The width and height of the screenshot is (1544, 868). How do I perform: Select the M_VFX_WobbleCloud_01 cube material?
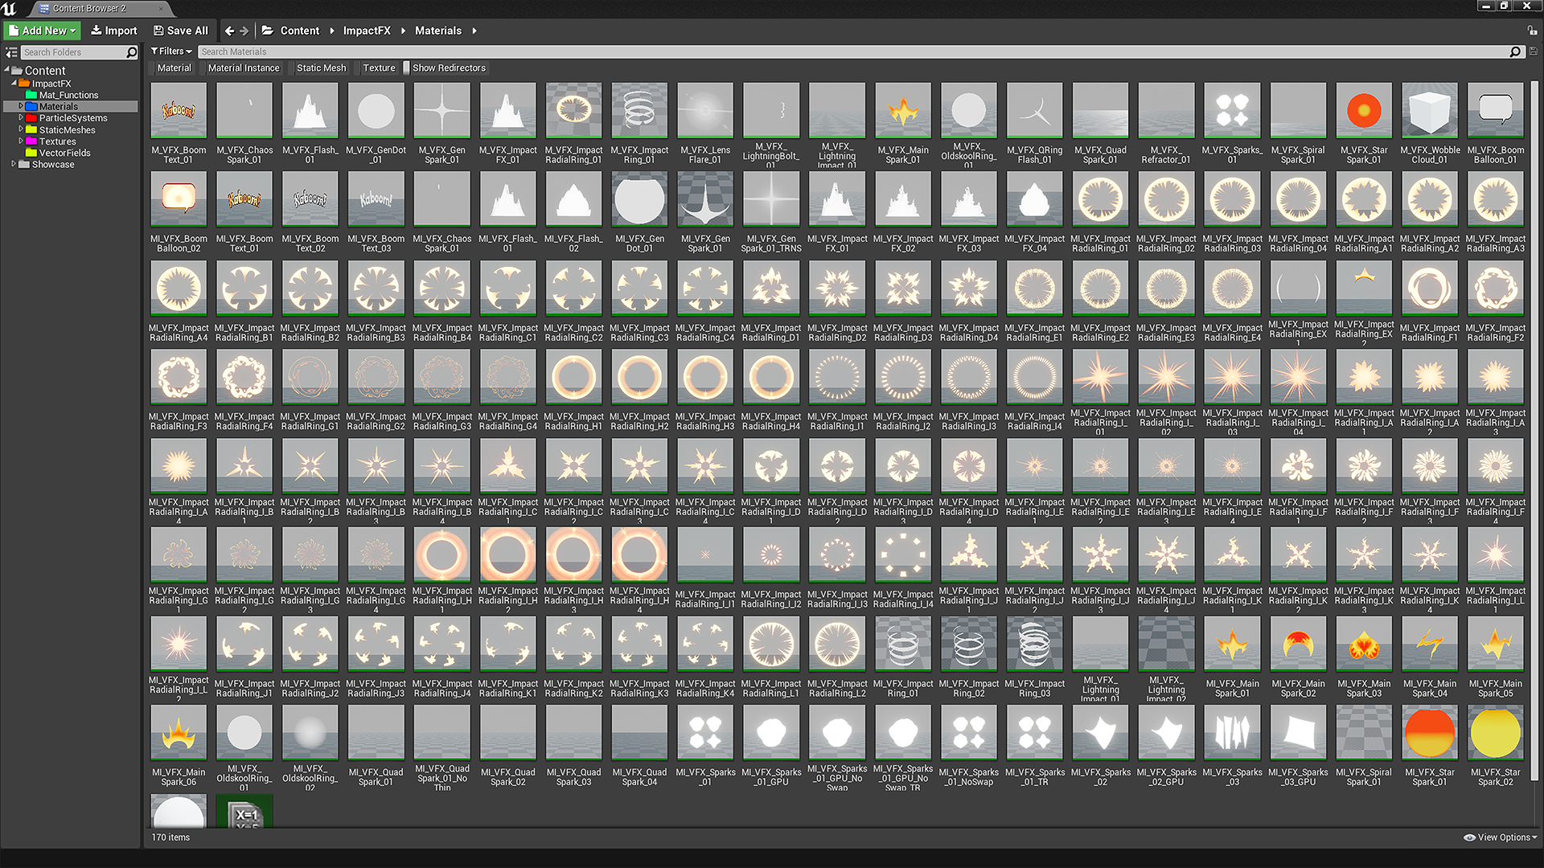click(1431, 123)
